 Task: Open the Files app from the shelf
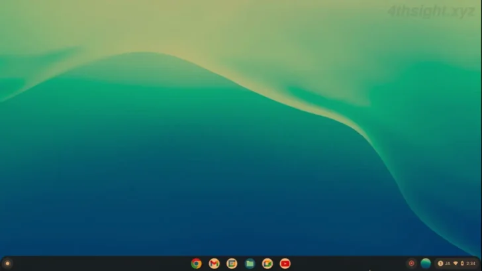pyautogui.click(x=250, y=264)
